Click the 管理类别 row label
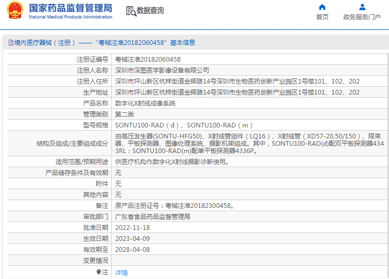Viewport: 389px width, 279px height. (x=96, y=114)
